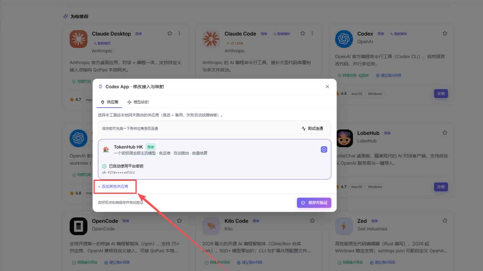This screenshot has height=271, width=483.
Task: Click the TokenHub HK house icon
Action: 106,149
